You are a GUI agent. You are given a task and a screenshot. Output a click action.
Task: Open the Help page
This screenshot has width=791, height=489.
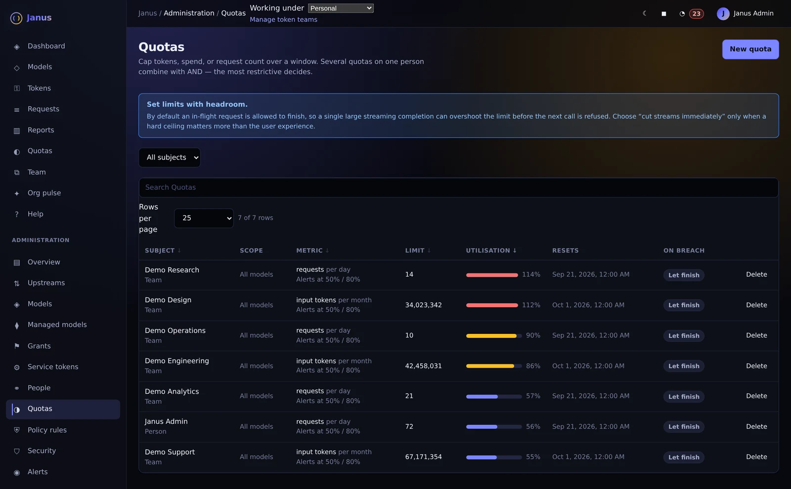[x=63, y=214]
